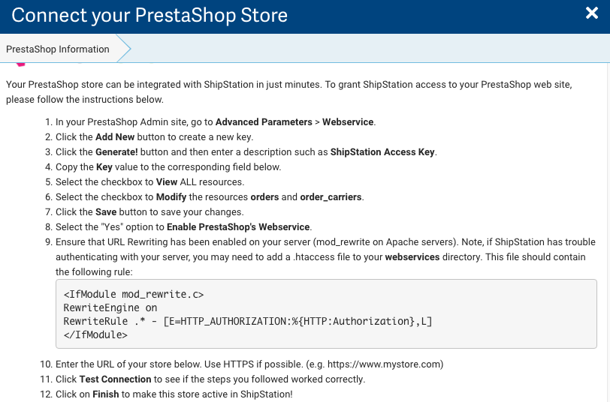
Task: Click the bold Test Connection text
Action: click(x=115, y=379)
